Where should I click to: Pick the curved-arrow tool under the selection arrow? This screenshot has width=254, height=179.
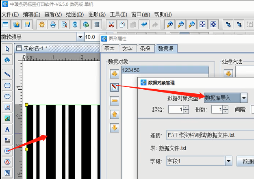[x=7, y=60]
